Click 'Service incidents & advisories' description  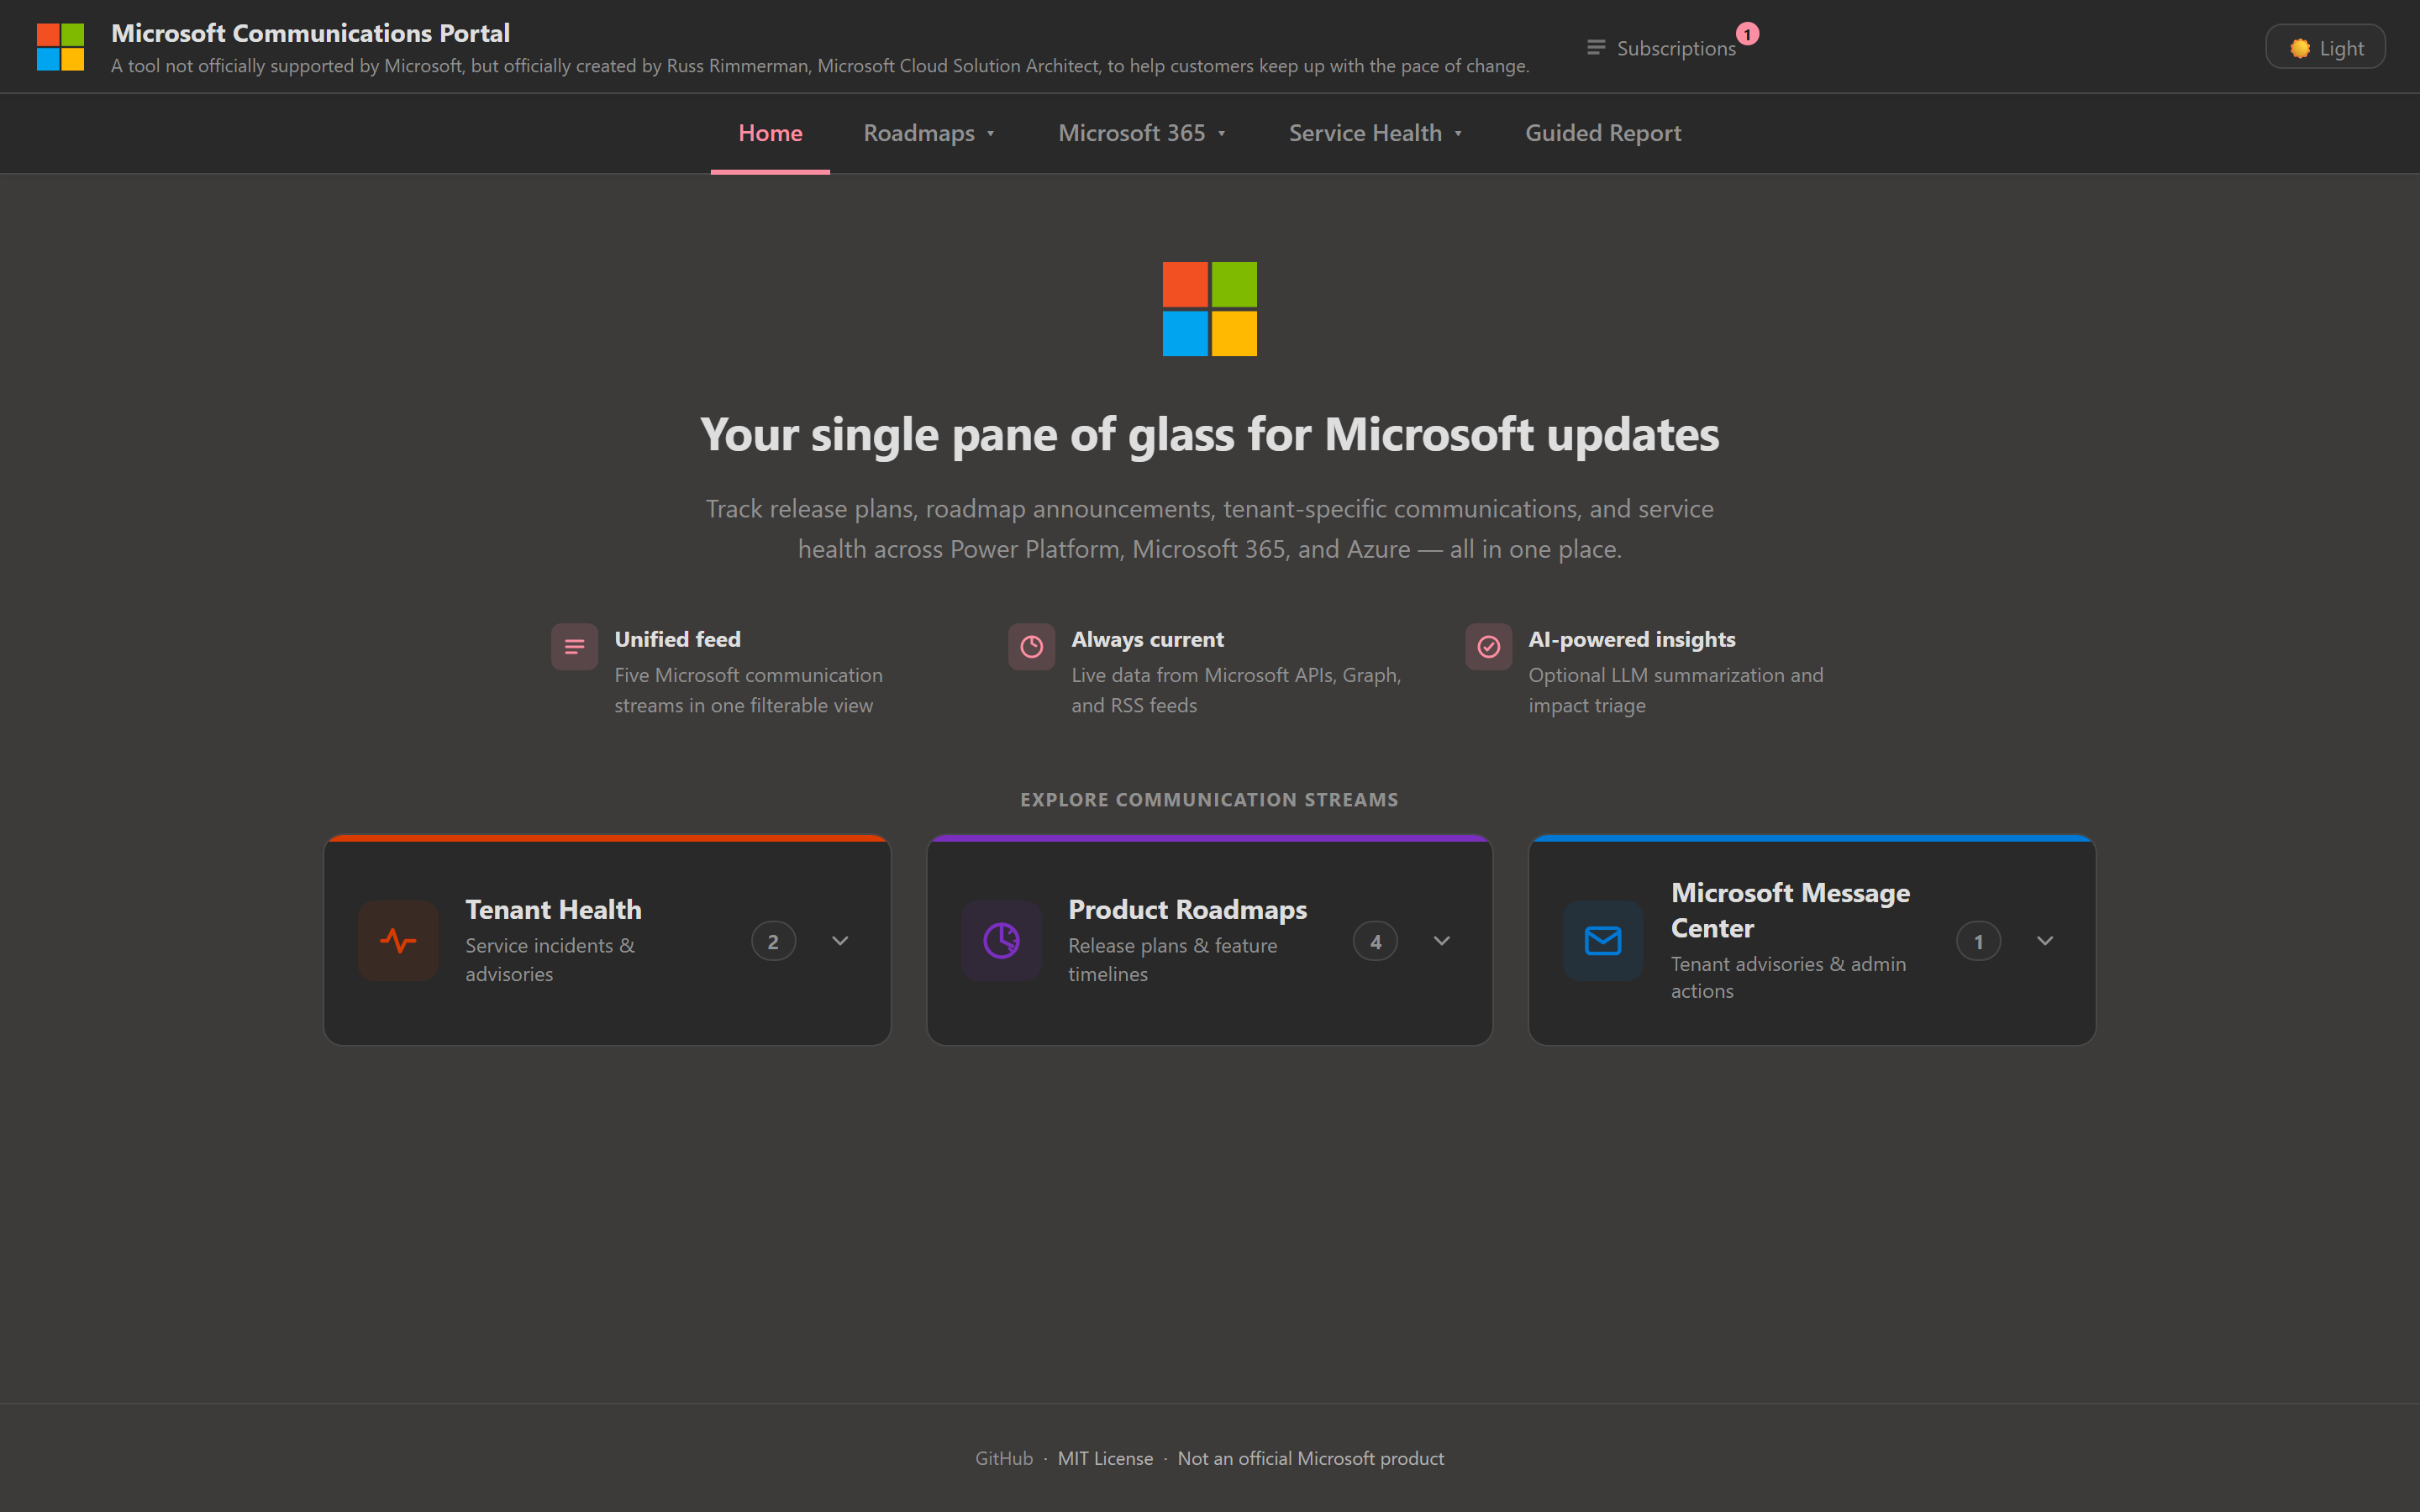click(550, 959)
